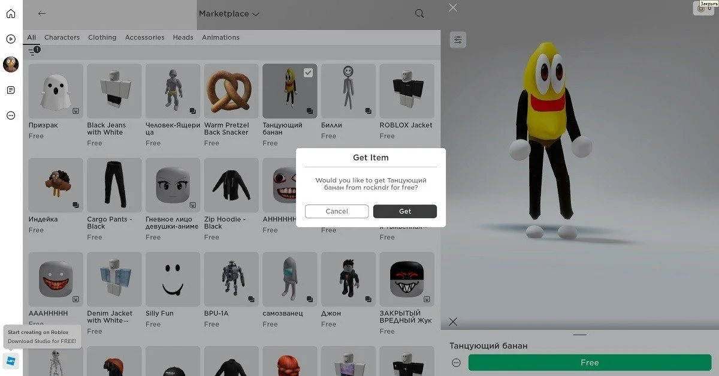The image size is (719, 376).
Task: Select the All tab
Action: pyautogui.click(x=31, y=37)
